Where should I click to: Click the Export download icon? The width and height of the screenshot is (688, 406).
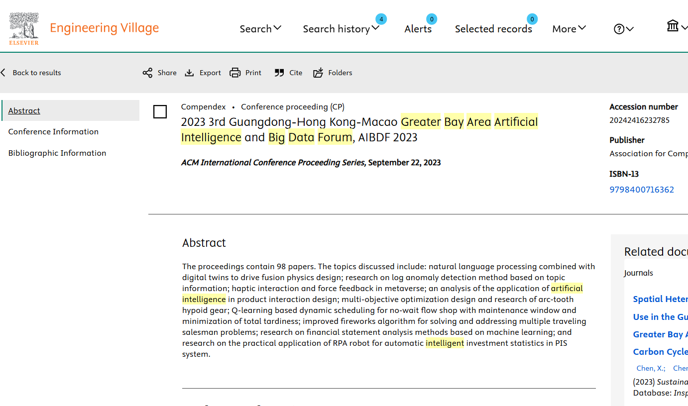[x=189, y=73]
